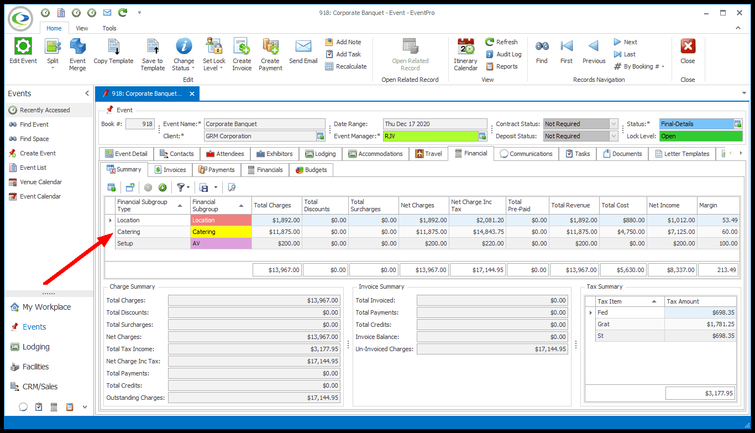Switch to the Tools ribbon tab
This screenshot has width=755, height=433.
109,28
